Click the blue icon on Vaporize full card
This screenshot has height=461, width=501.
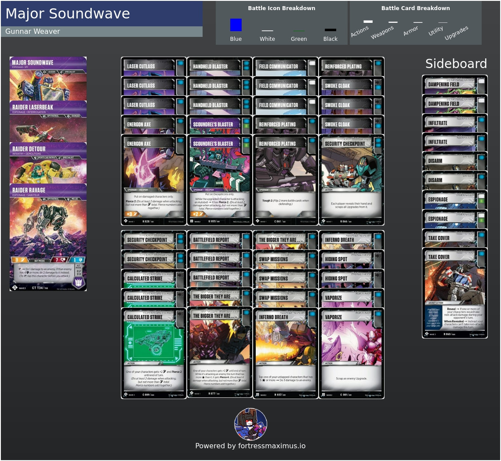[378, 314]
